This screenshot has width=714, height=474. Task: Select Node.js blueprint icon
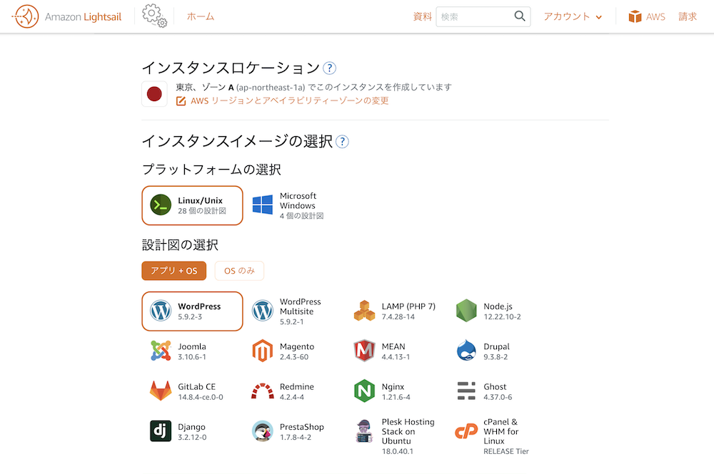click(466, 311)
